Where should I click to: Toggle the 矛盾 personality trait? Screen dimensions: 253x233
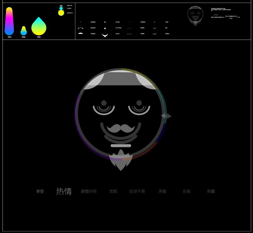pos(163,192)
